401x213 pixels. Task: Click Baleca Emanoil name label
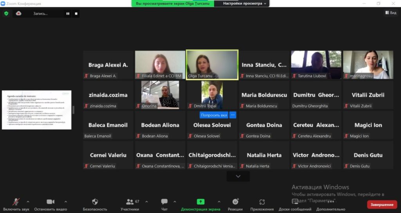click(98, 136)
